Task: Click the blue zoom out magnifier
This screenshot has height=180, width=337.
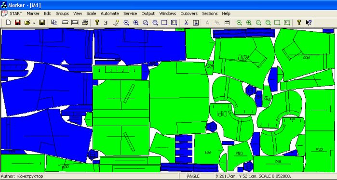Action: pos(126,22)
